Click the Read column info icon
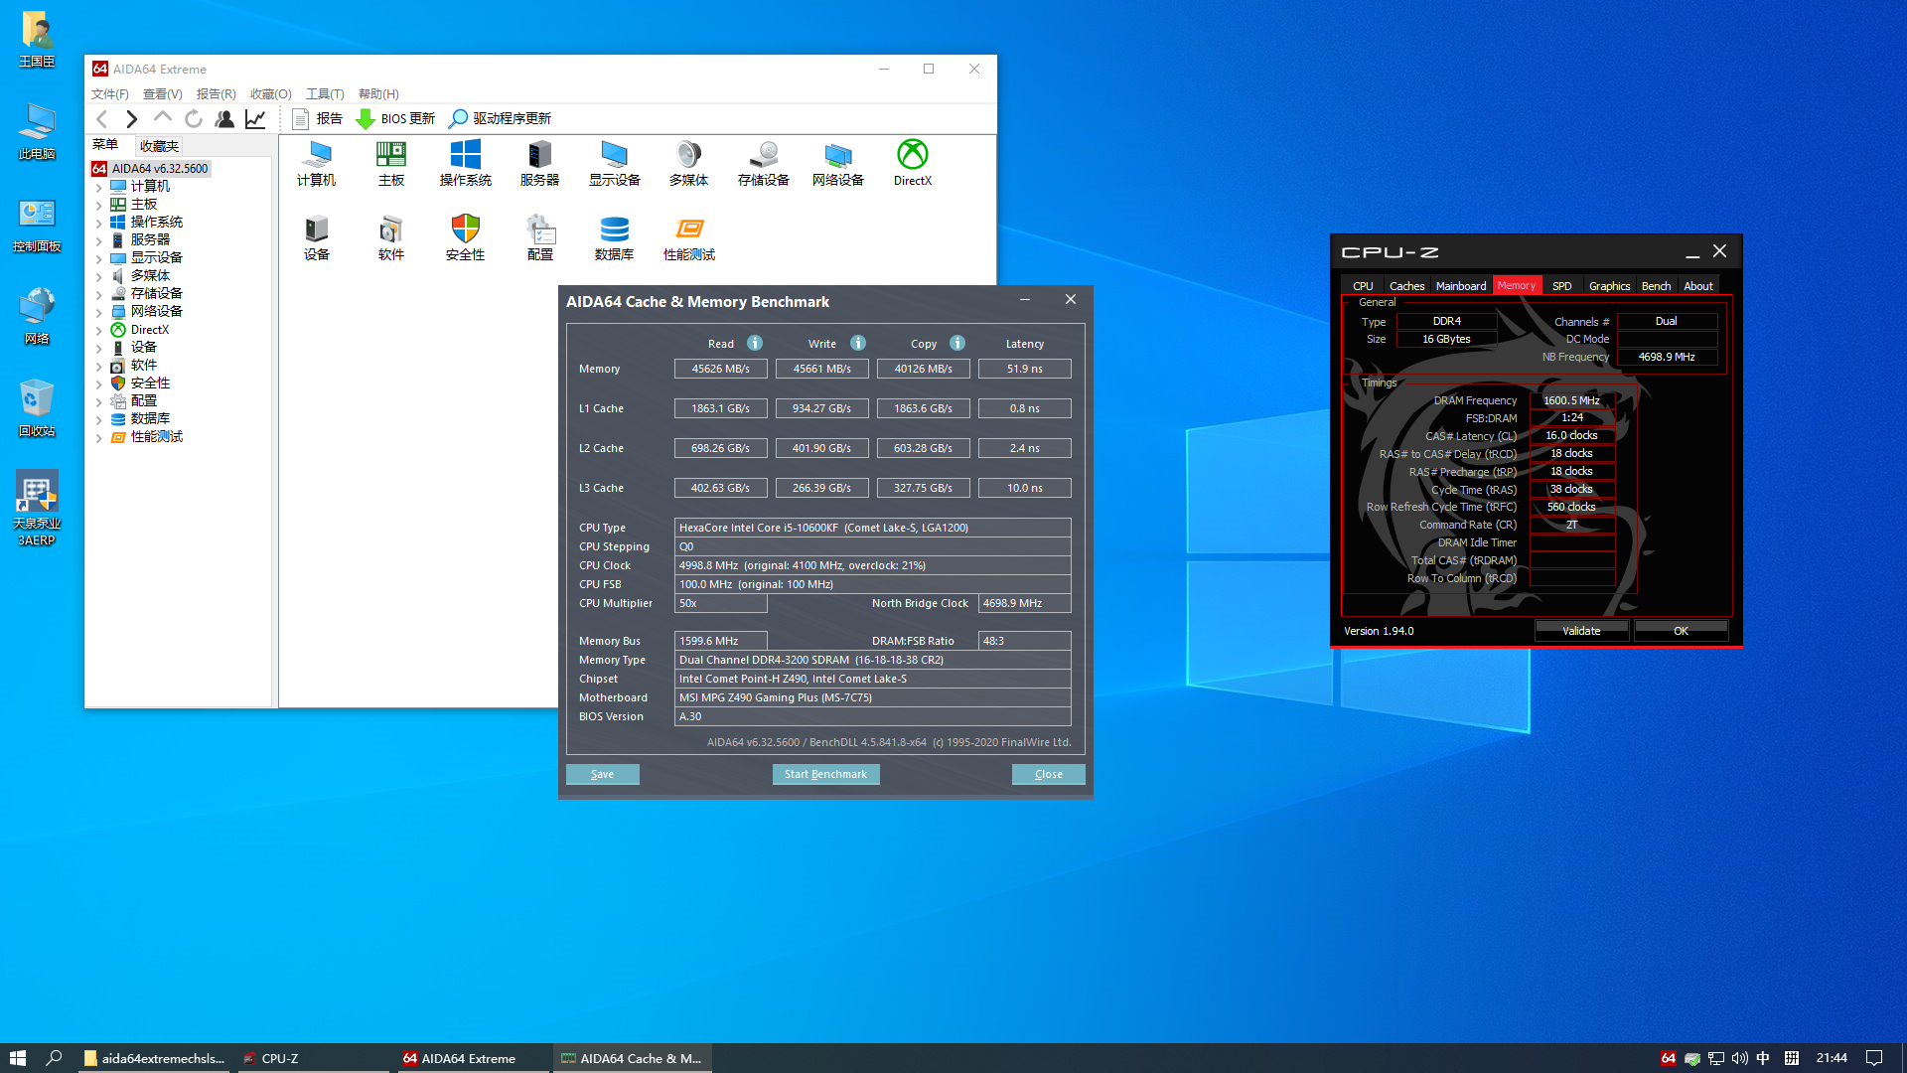Image resolution: width=1907 pixels, height=1073 pixels. tap(755, 343)
